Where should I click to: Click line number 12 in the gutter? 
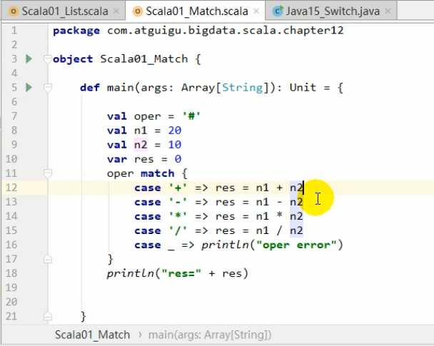11,188
